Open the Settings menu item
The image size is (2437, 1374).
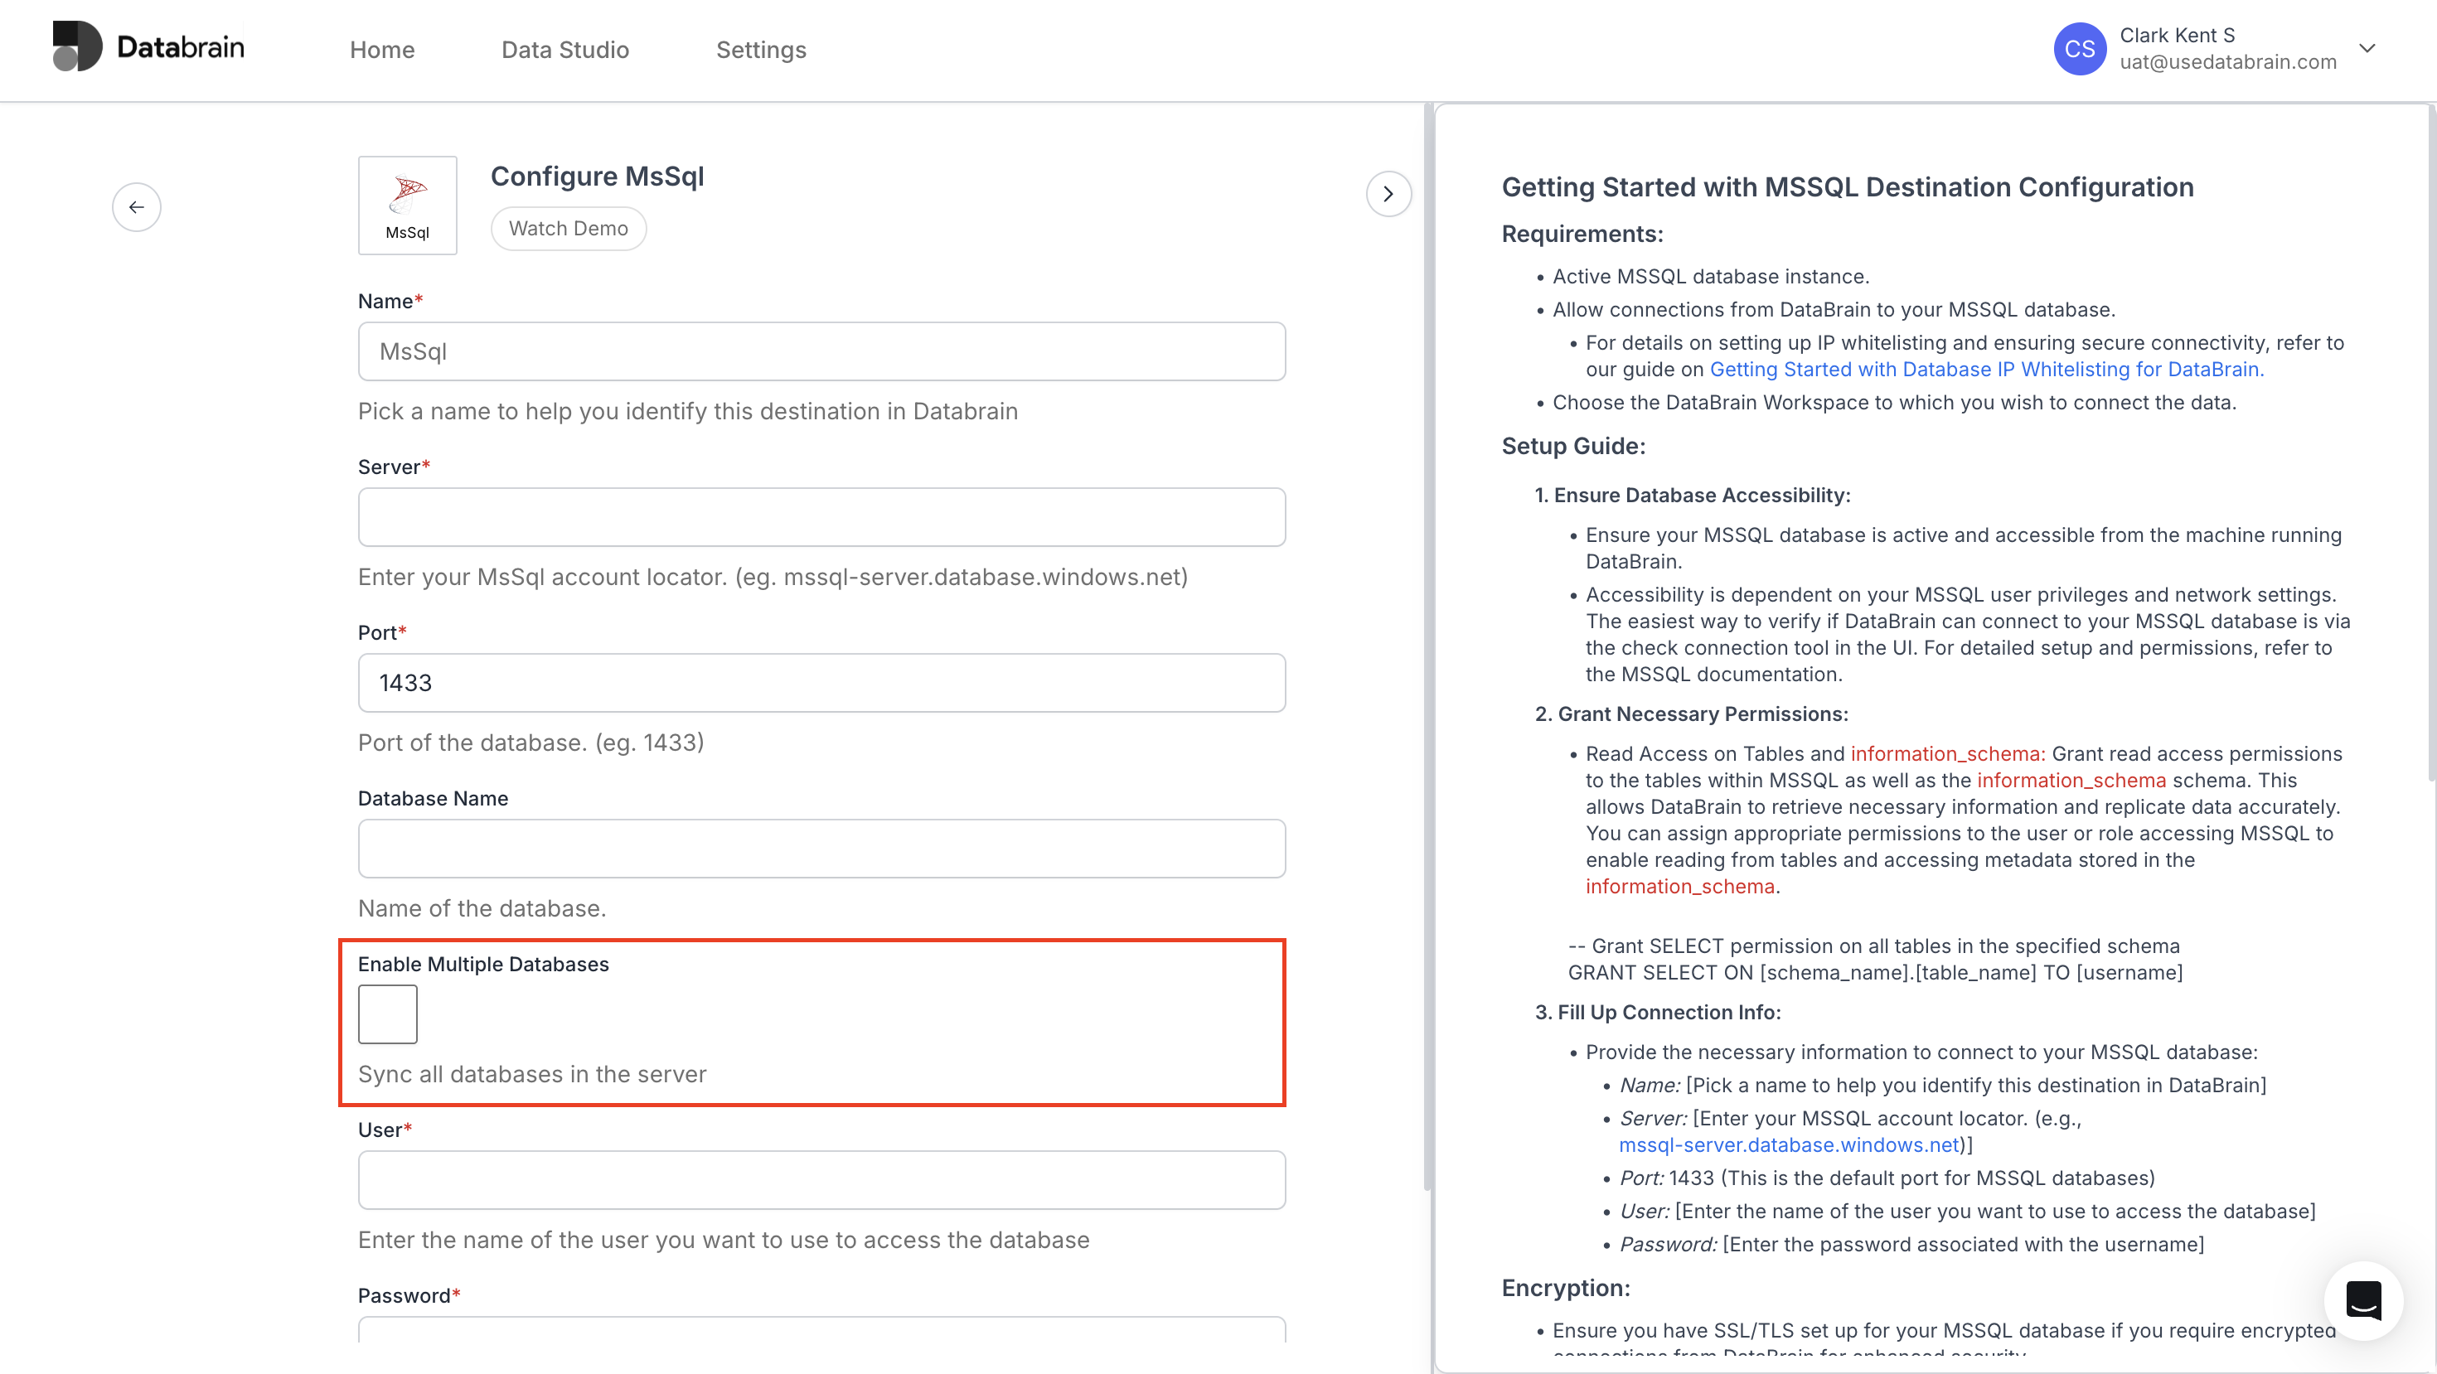click(x=761, y=50)
